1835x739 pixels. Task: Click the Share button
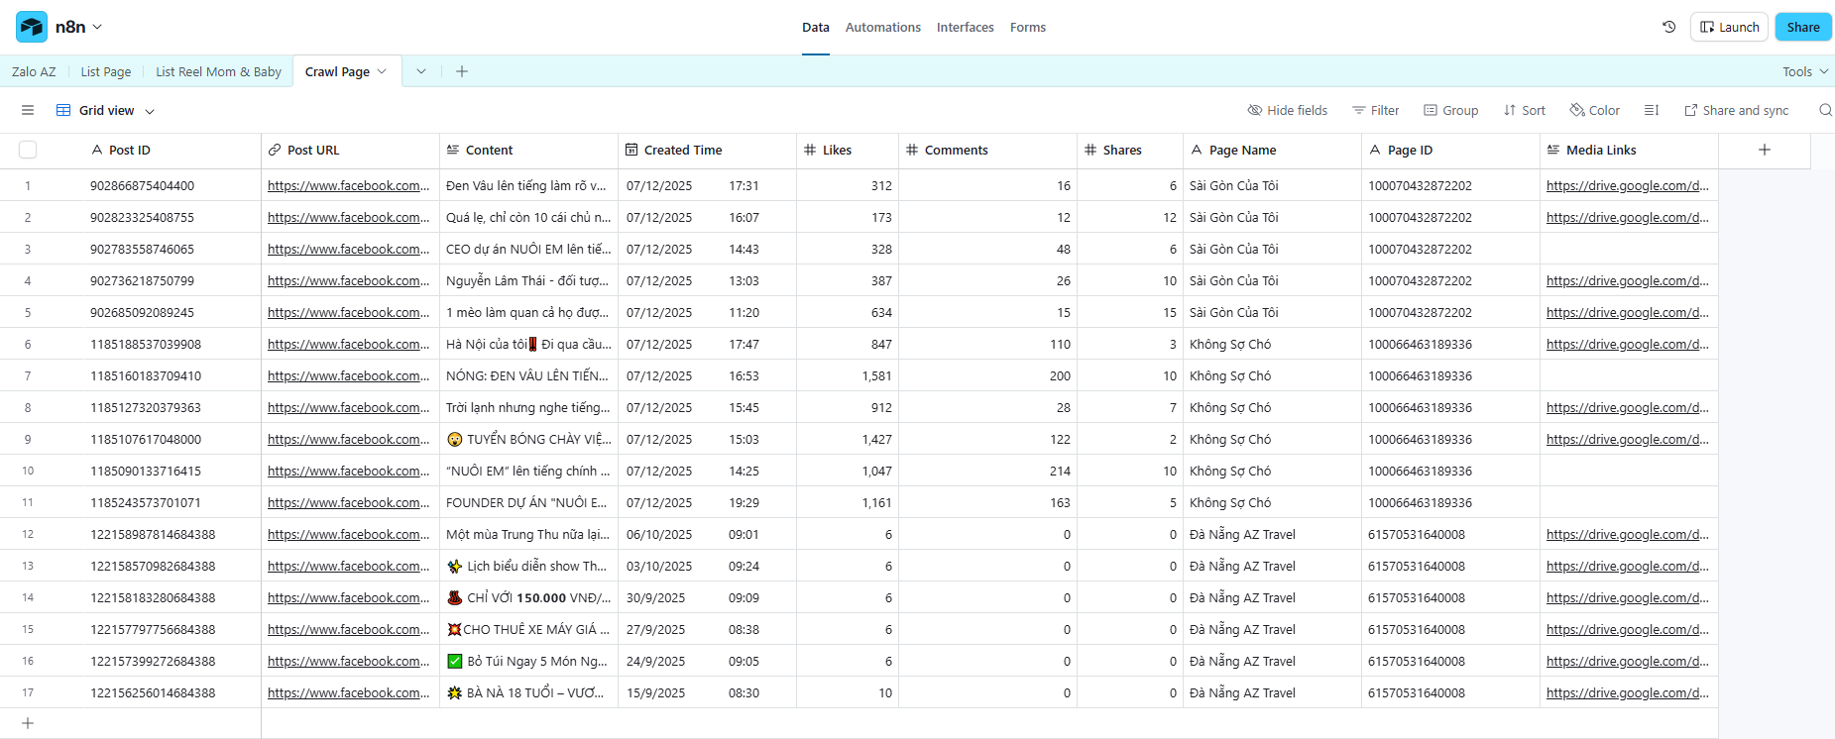coord(1802,27)
